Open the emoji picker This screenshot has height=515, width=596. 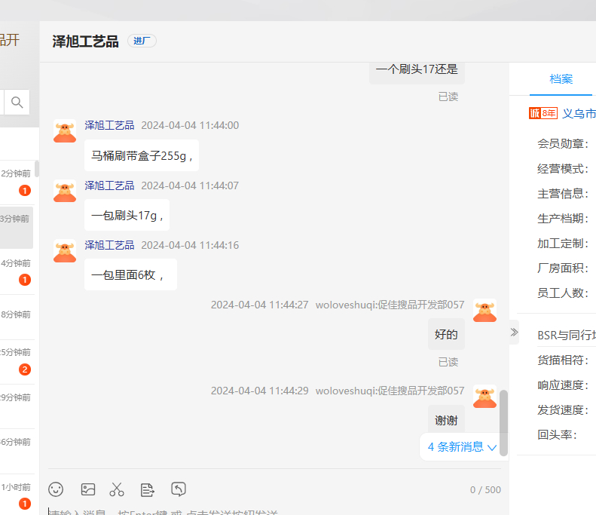56,489
